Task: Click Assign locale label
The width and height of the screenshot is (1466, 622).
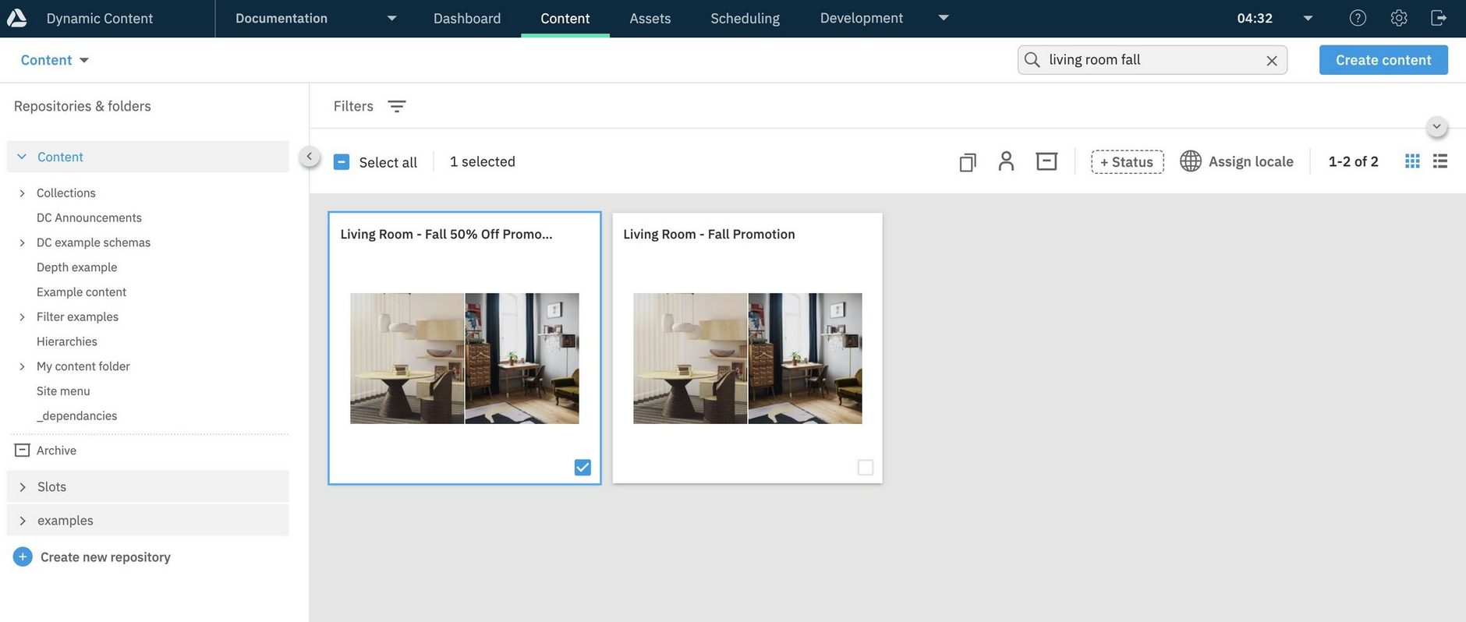Action: pos(1251,161)
